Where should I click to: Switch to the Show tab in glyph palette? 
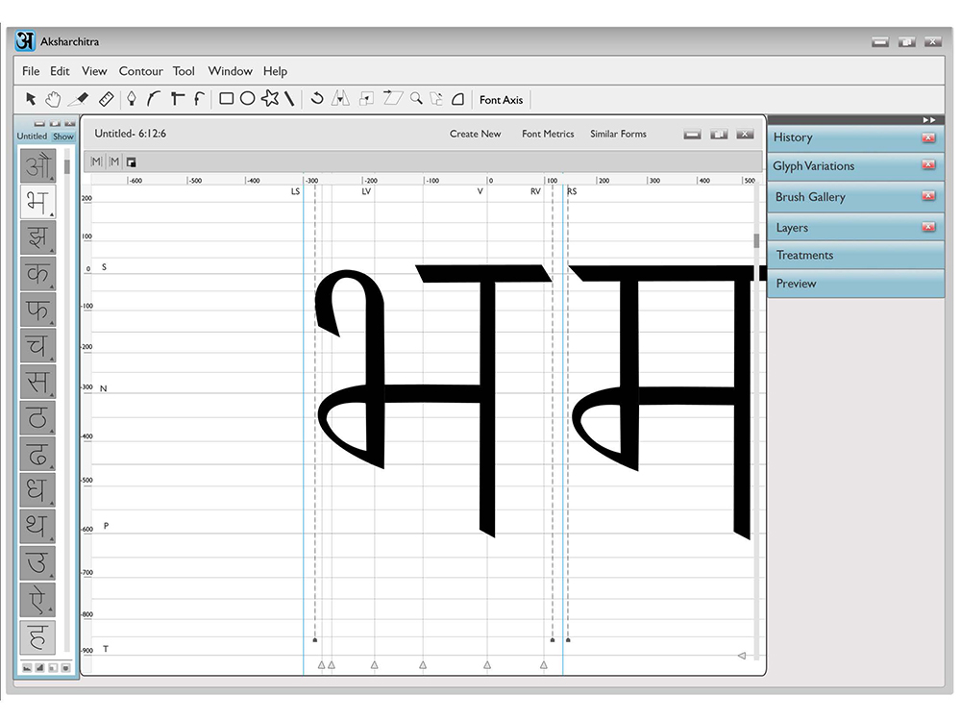pyautogui.click(x=63, y=137)
